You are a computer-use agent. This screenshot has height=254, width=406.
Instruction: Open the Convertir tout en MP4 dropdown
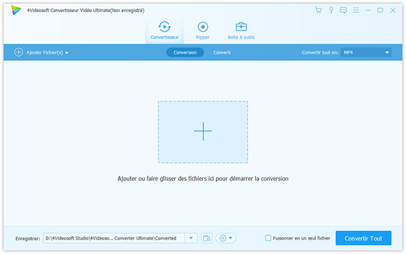pos(366,52)
